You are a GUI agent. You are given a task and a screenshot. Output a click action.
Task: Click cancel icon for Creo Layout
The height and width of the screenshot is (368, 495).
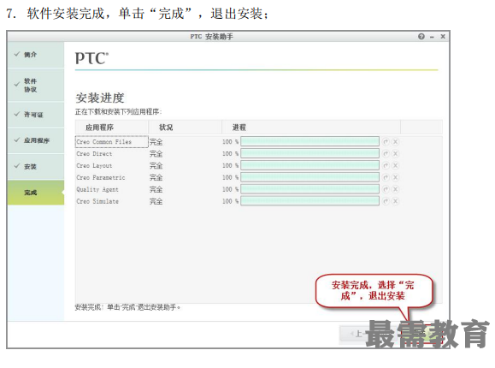395,165
